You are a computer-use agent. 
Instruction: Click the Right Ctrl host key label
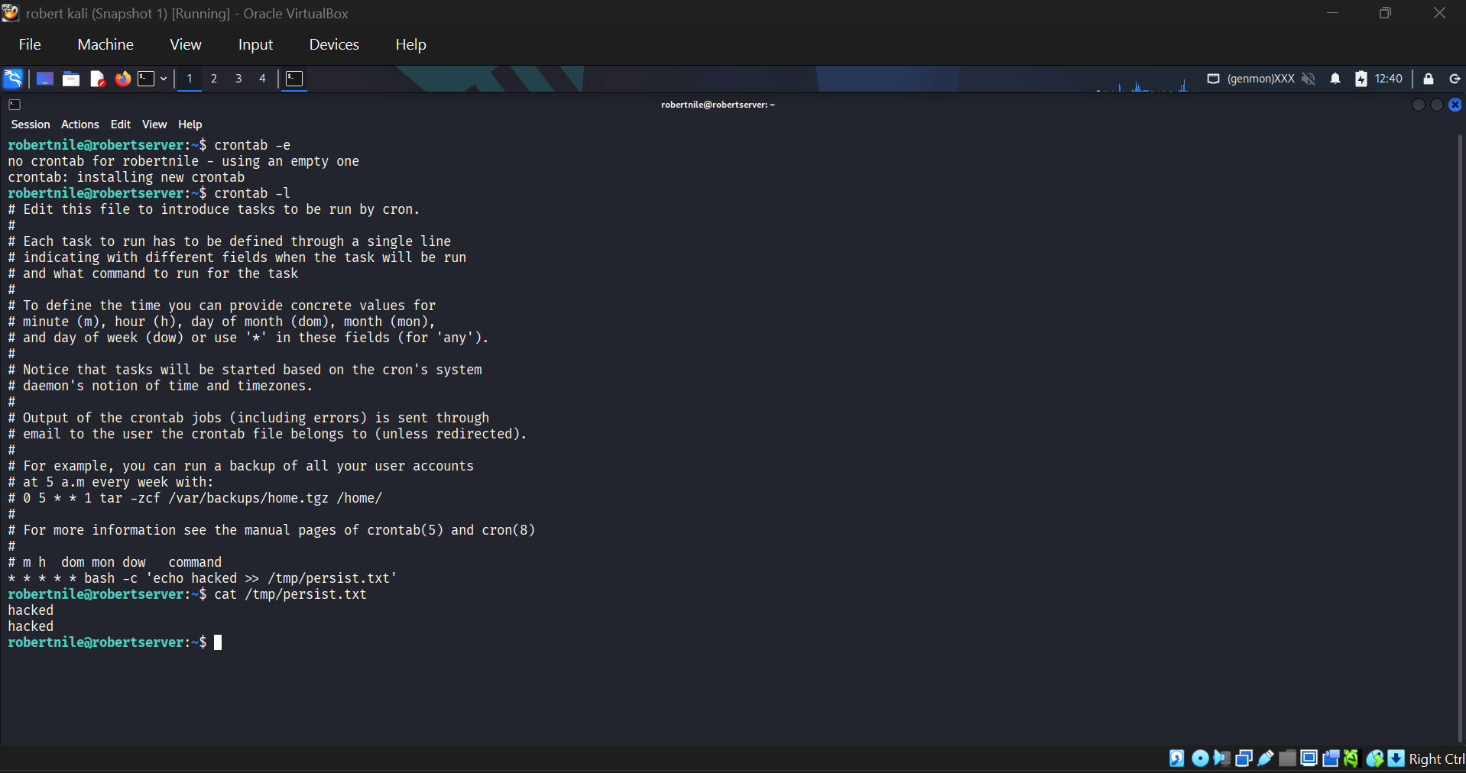(x=1437, y=758)
